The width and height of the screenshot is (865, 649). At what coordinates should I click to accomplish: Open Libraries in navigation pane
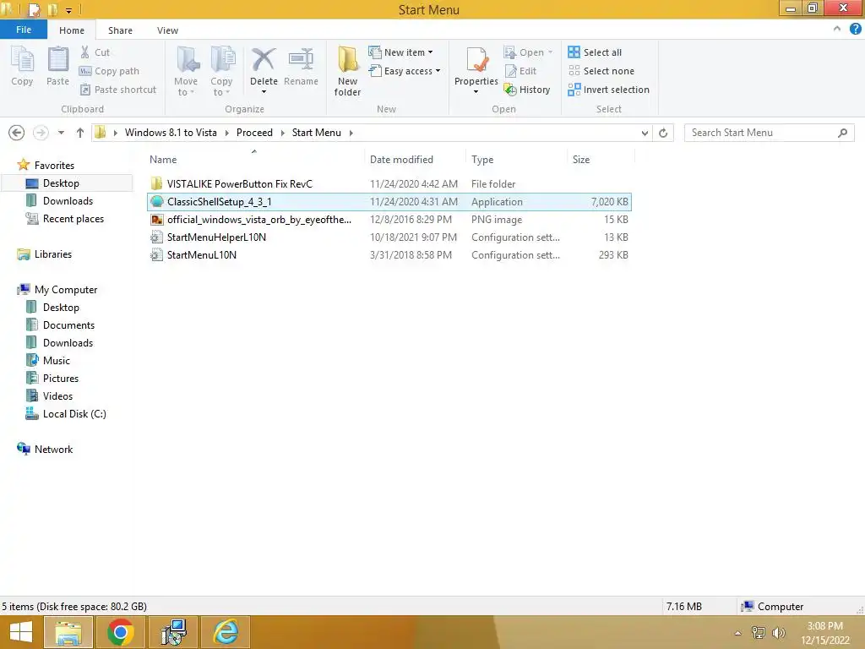point(53,254)
